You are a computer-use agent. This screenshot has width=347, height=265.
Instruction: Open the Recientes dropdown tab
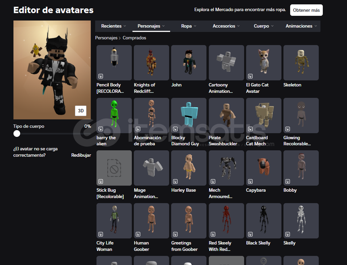coord(114,26)
